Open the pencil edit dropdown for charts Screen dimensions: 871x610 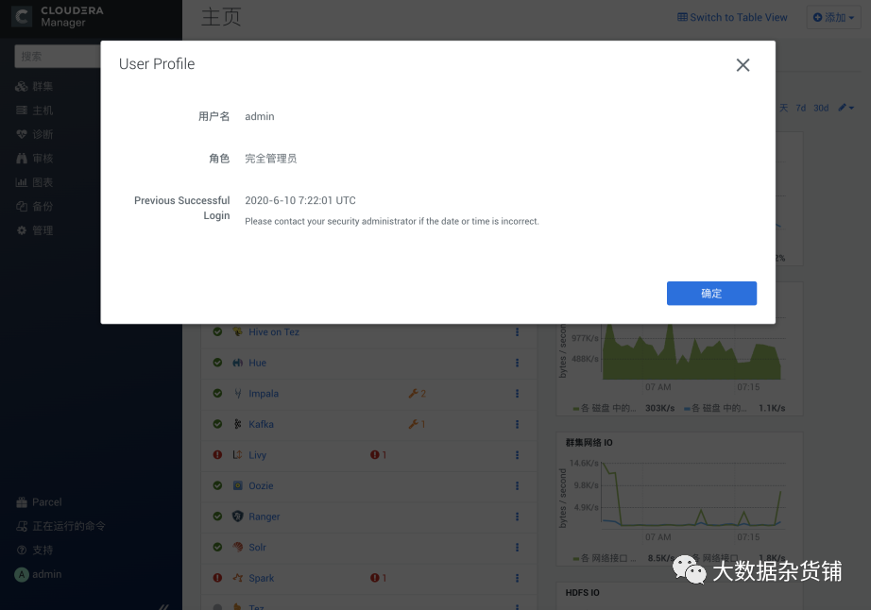point(846,108)
